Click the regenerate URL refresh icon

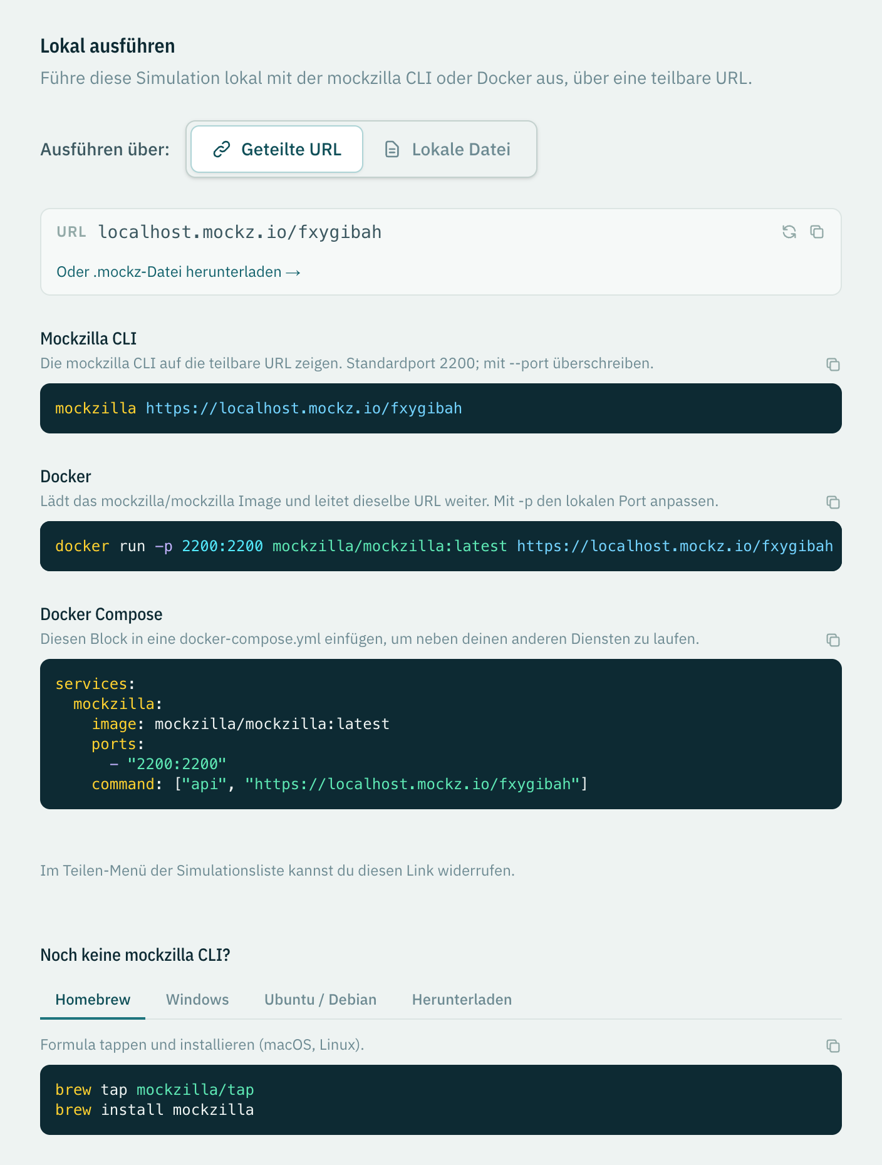[789, 232]
